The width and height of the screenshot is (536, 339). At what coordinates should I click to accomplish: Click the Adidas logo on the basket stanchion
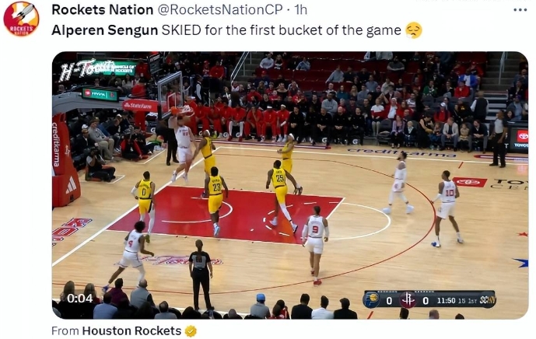[x=71, y=187]
